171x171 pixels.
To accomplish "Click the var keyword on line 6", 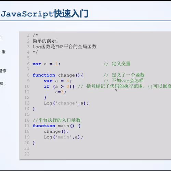I will pos(37,64).
